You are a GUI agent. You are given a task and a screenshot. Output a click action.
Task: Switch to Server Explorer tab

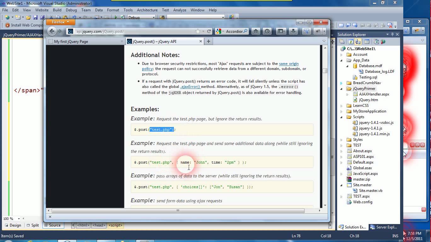(x=383, y=227)
